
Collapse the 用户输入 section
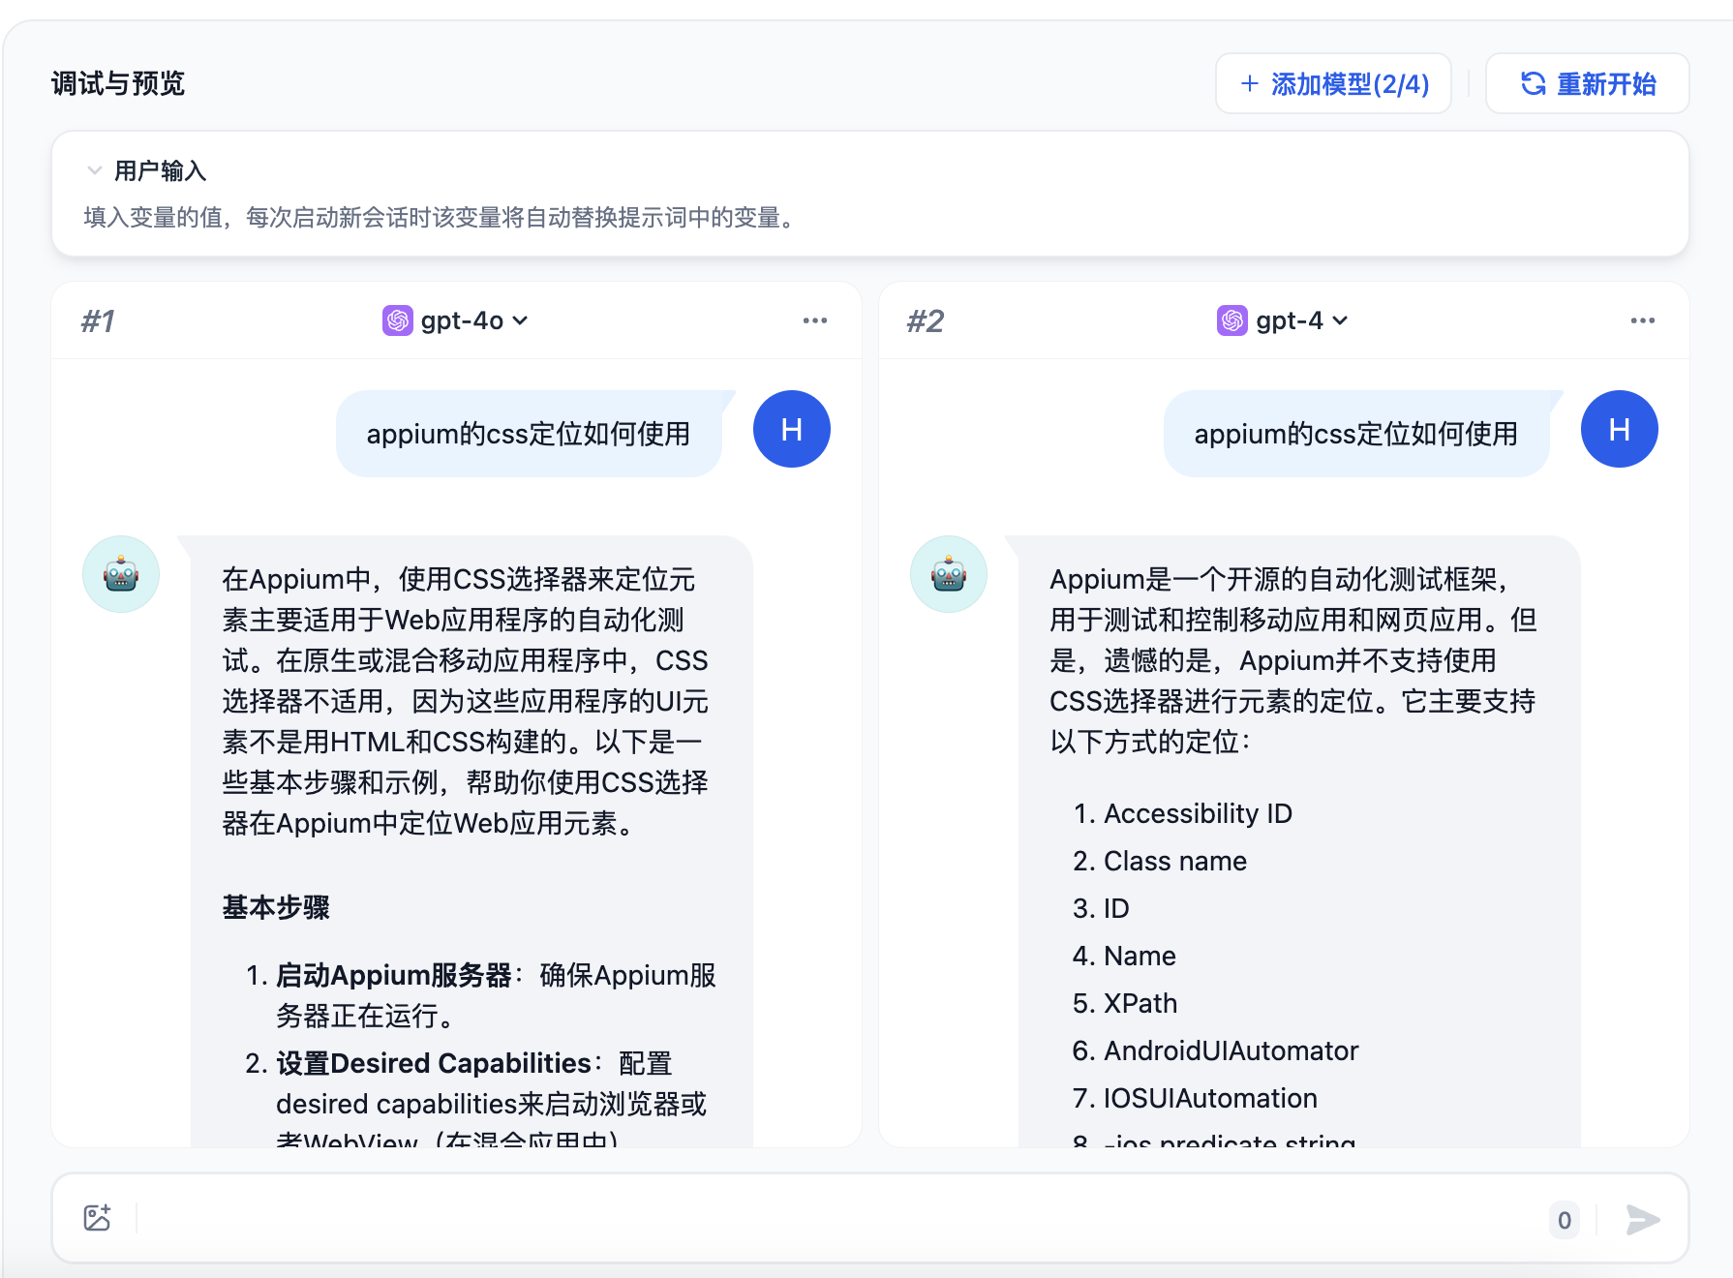coord(94,169)
